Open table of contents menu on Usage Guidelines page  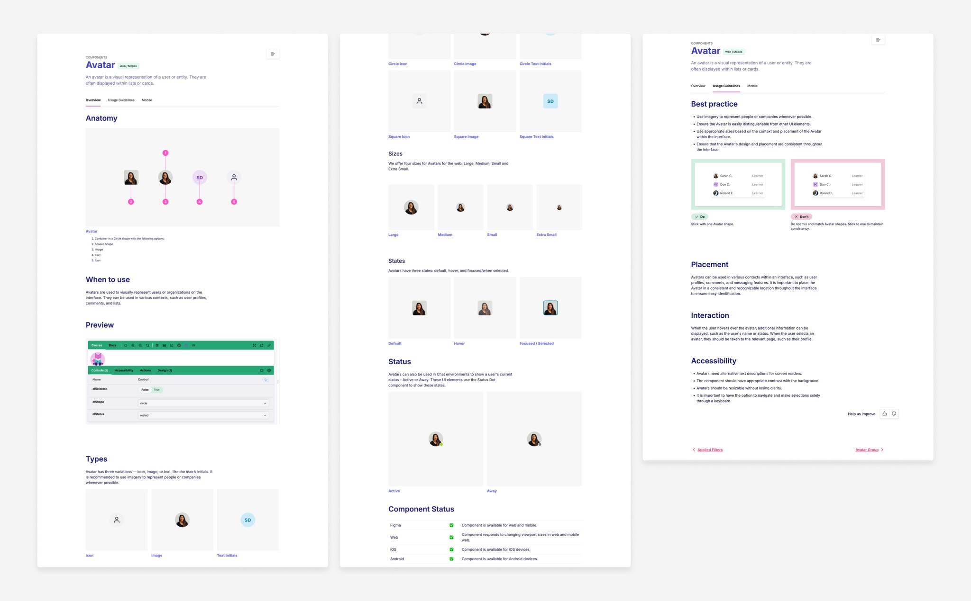(x=878, y=40)
